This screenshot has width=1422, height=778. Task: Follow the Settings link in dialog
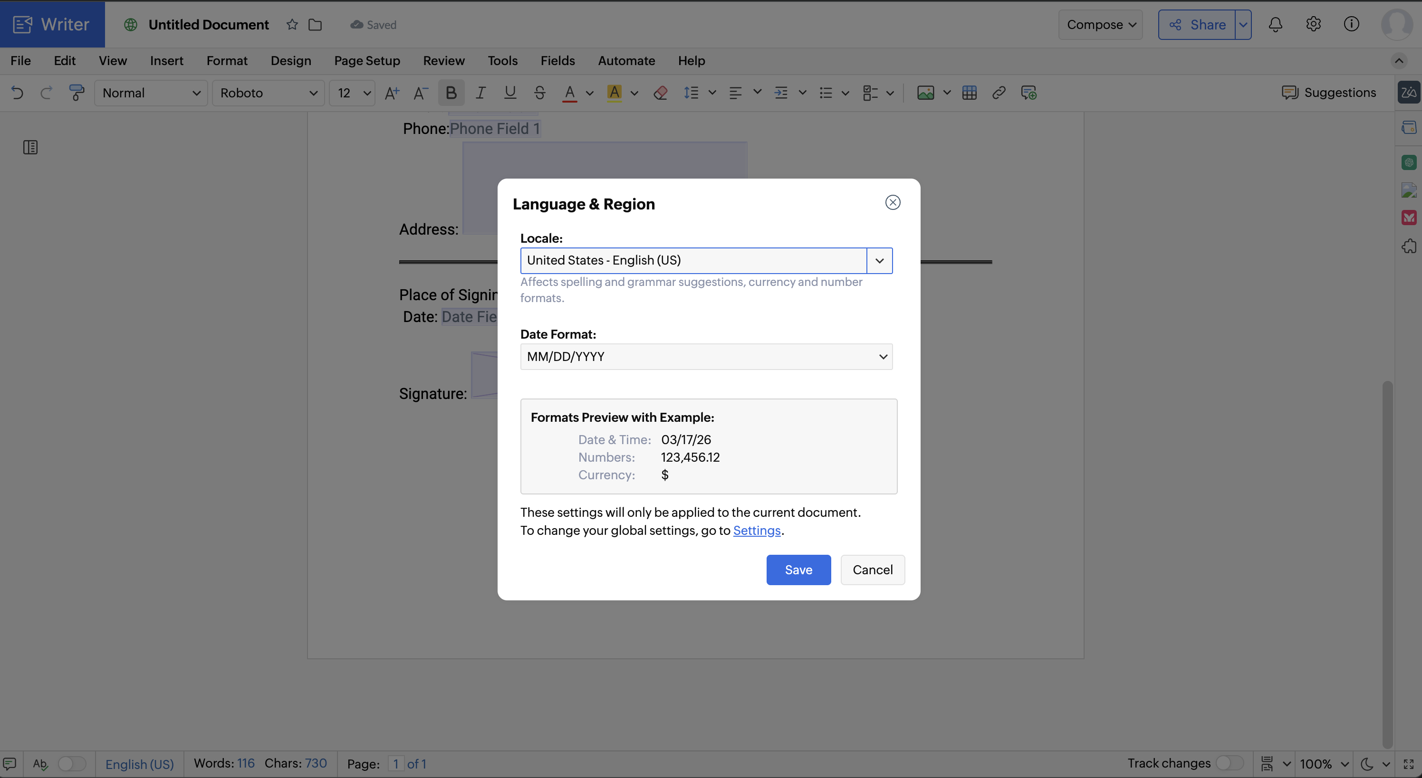point(756,530)
